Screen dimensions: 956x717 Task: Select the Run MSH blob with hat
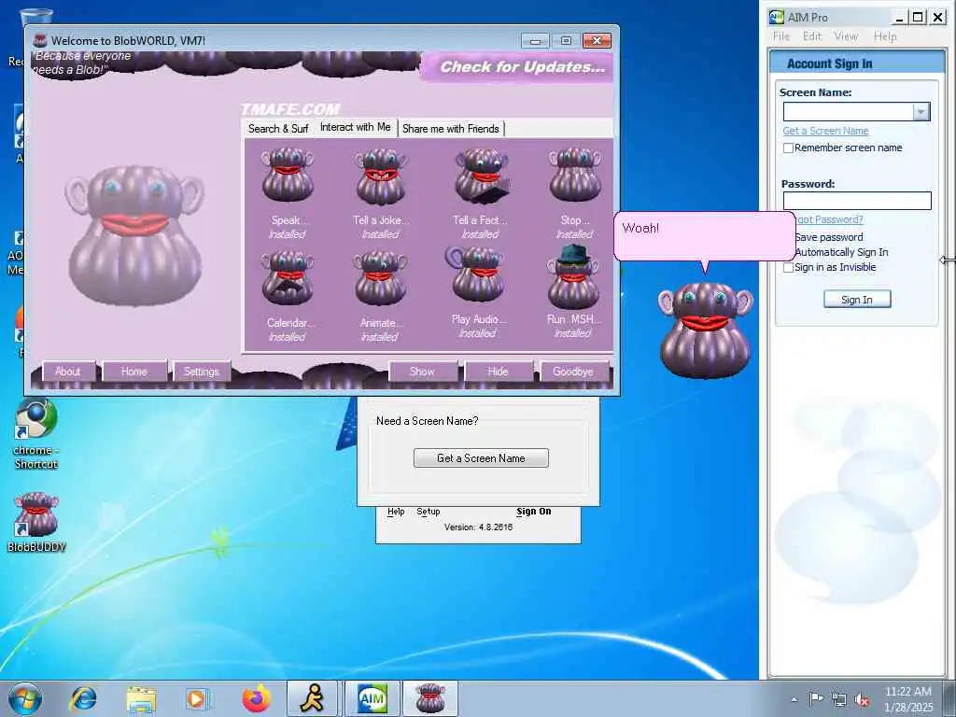[573, 276]
